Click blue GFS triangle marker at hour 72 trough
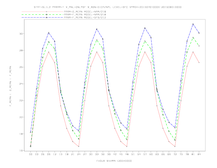 point(175,128)
